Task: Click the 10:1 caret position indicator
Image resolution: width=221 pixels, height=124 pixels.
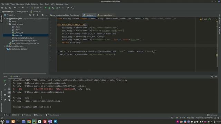Action: pyautogui.click(x=173, y=118)
